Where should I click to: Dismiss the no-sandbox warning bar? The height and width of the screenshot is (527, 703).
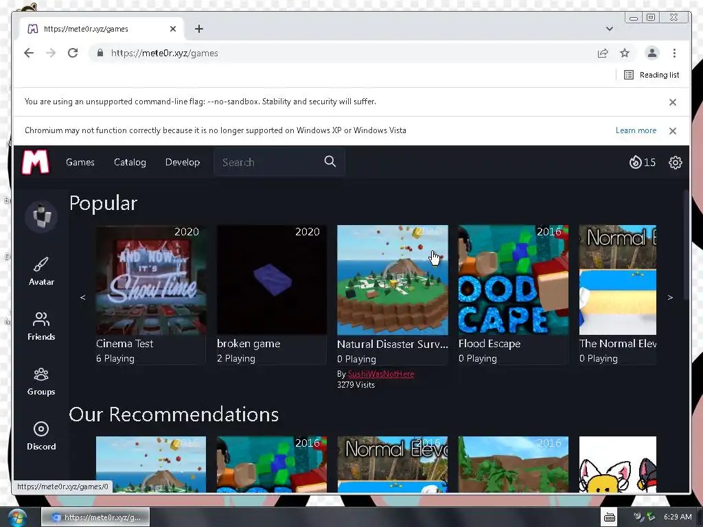pos(673,102)
